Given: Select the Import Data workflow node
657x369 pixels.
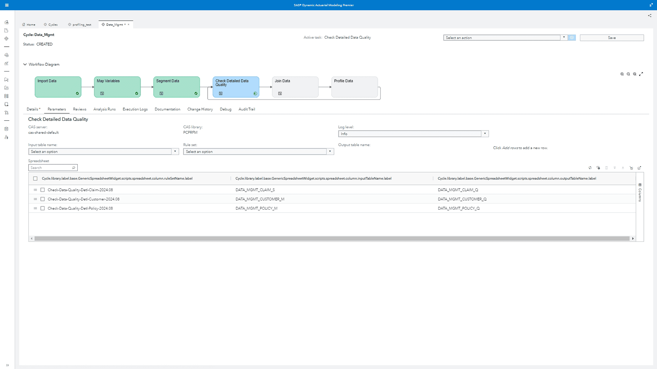Looking at the screenshot, I should pyautogui.click(x=58, y=87).
